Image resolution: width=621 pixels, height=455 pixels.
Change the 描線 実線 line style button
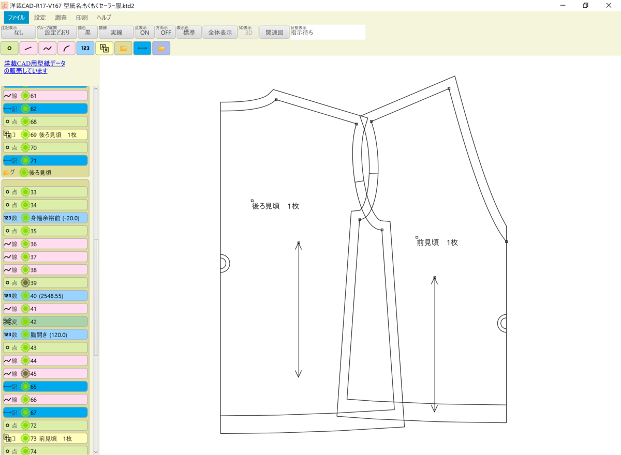[116, 32]
